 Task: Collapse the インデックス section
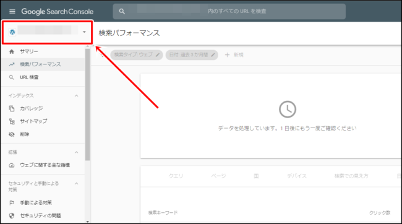77,96
